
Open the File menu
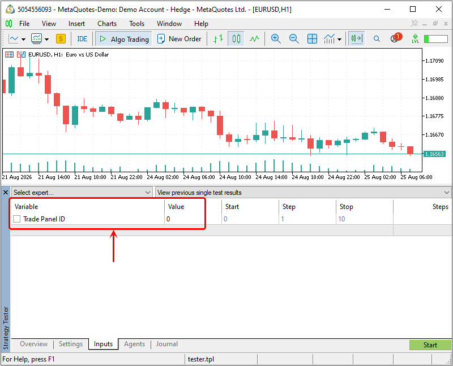pos(24,24)
